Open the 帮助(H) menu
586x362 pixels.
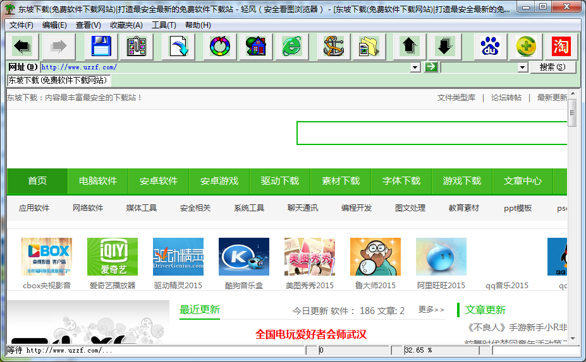click(x=198, y=25)
